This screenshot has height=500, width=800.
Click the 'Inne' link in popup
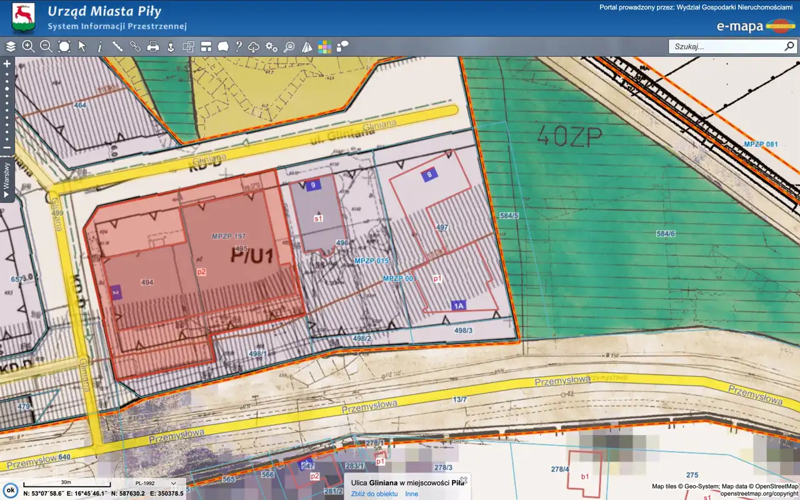411,494
